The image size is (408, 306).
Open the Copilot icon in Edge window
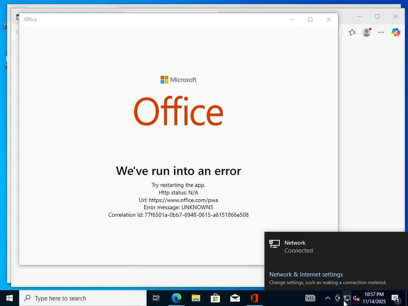[396, 32]
